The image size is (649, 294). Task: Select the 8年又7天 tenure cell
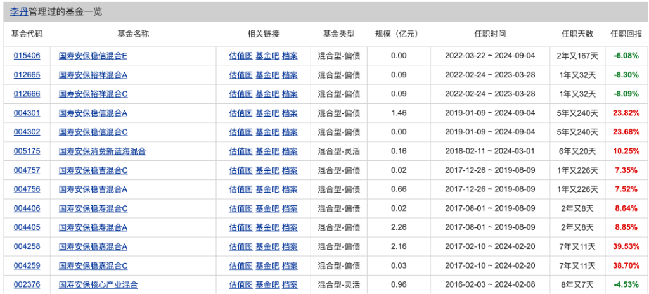pos(578,284)
